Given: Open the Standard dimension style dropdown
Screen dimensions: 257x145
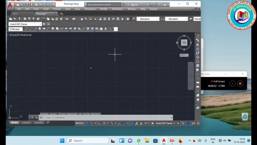Looking at the screenshot, I should 176,19.
